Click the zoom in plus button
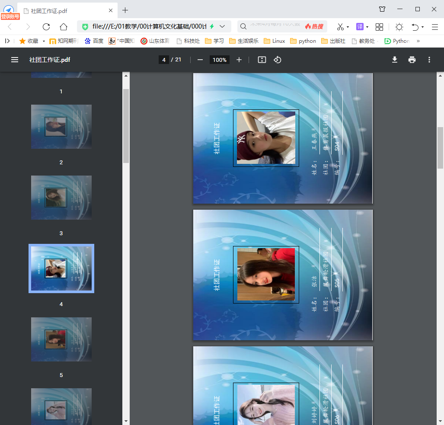The image size is (444, 425). click(x=239, y=60)
